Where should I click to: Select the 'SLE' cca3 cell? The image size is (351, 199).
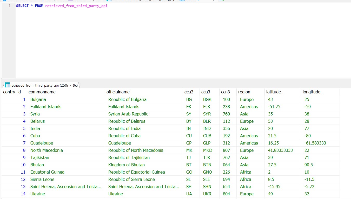pyautogui.click(x=209, y=179)
